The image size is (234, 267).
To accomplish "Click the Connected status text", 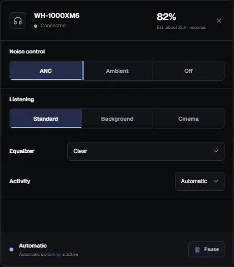I will pyautogui.click(x=53, y=26).
